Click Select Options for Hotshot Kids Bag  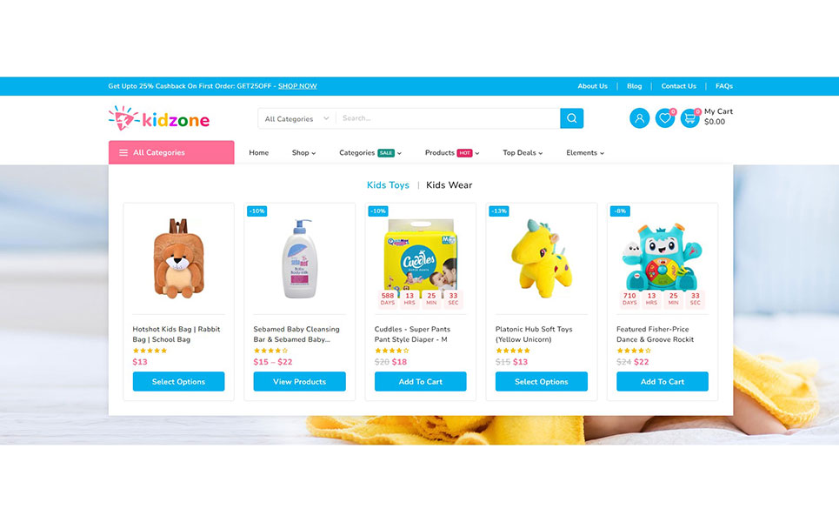pyautogui.click(x=179, y=382)
